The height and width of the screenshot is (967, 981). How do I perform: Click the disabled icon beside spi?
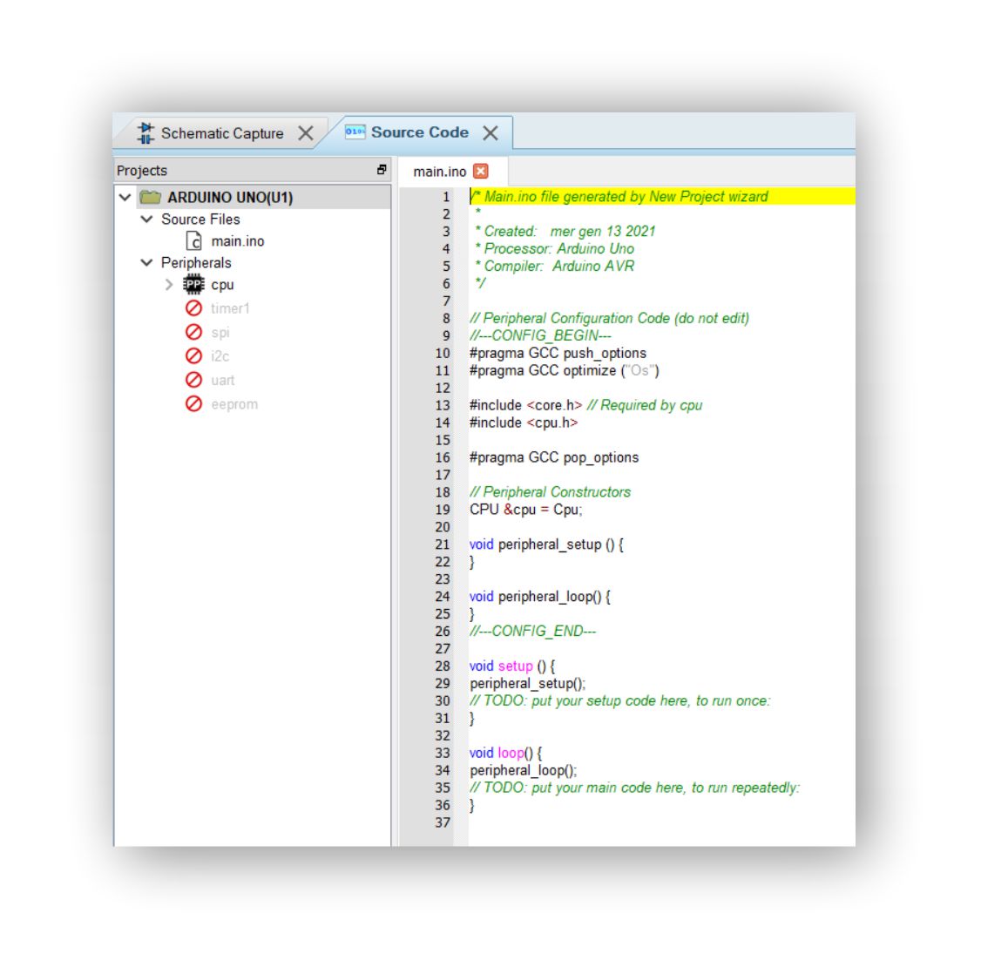pyautogui.click(x=194, y=332)
